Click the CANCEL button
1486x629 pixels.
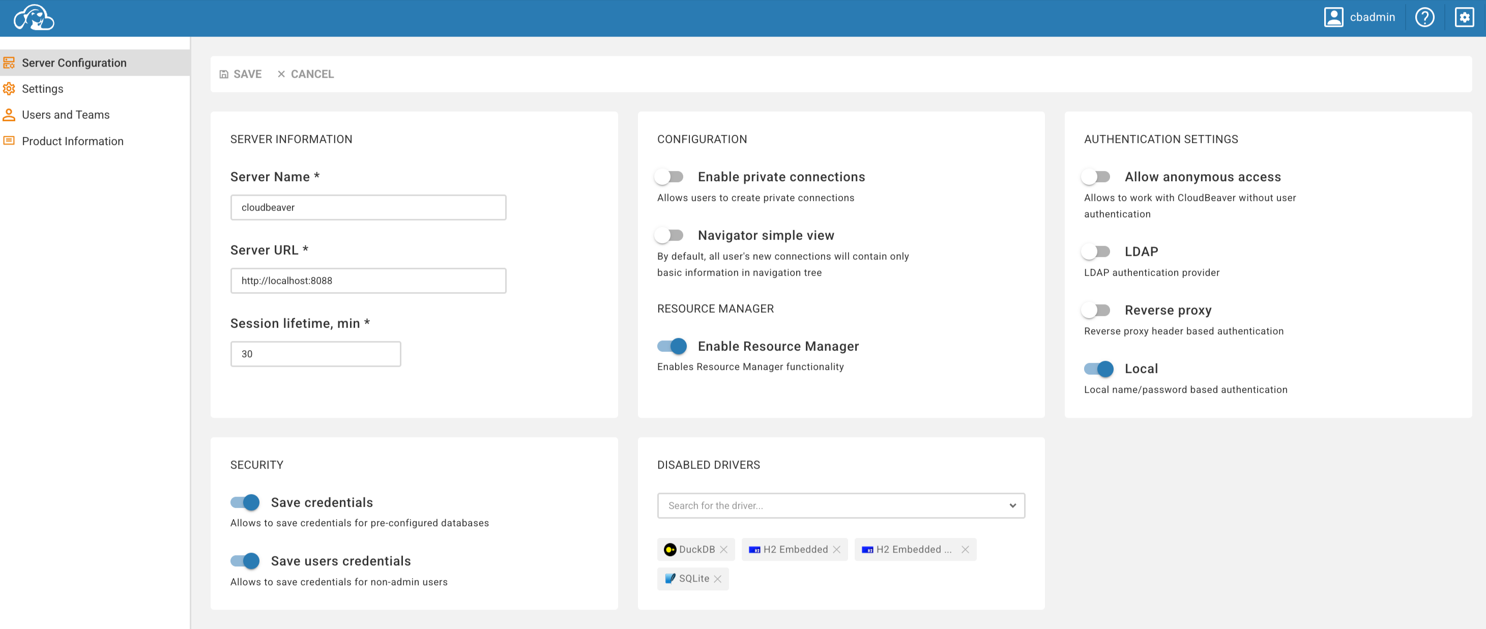[306, 74]
